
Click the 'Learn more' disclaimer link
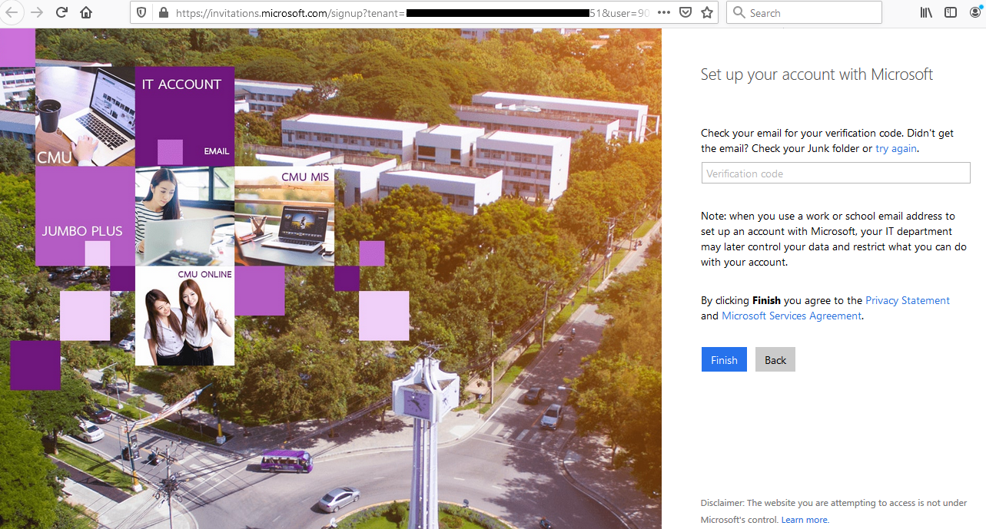[x=804, y=520]
